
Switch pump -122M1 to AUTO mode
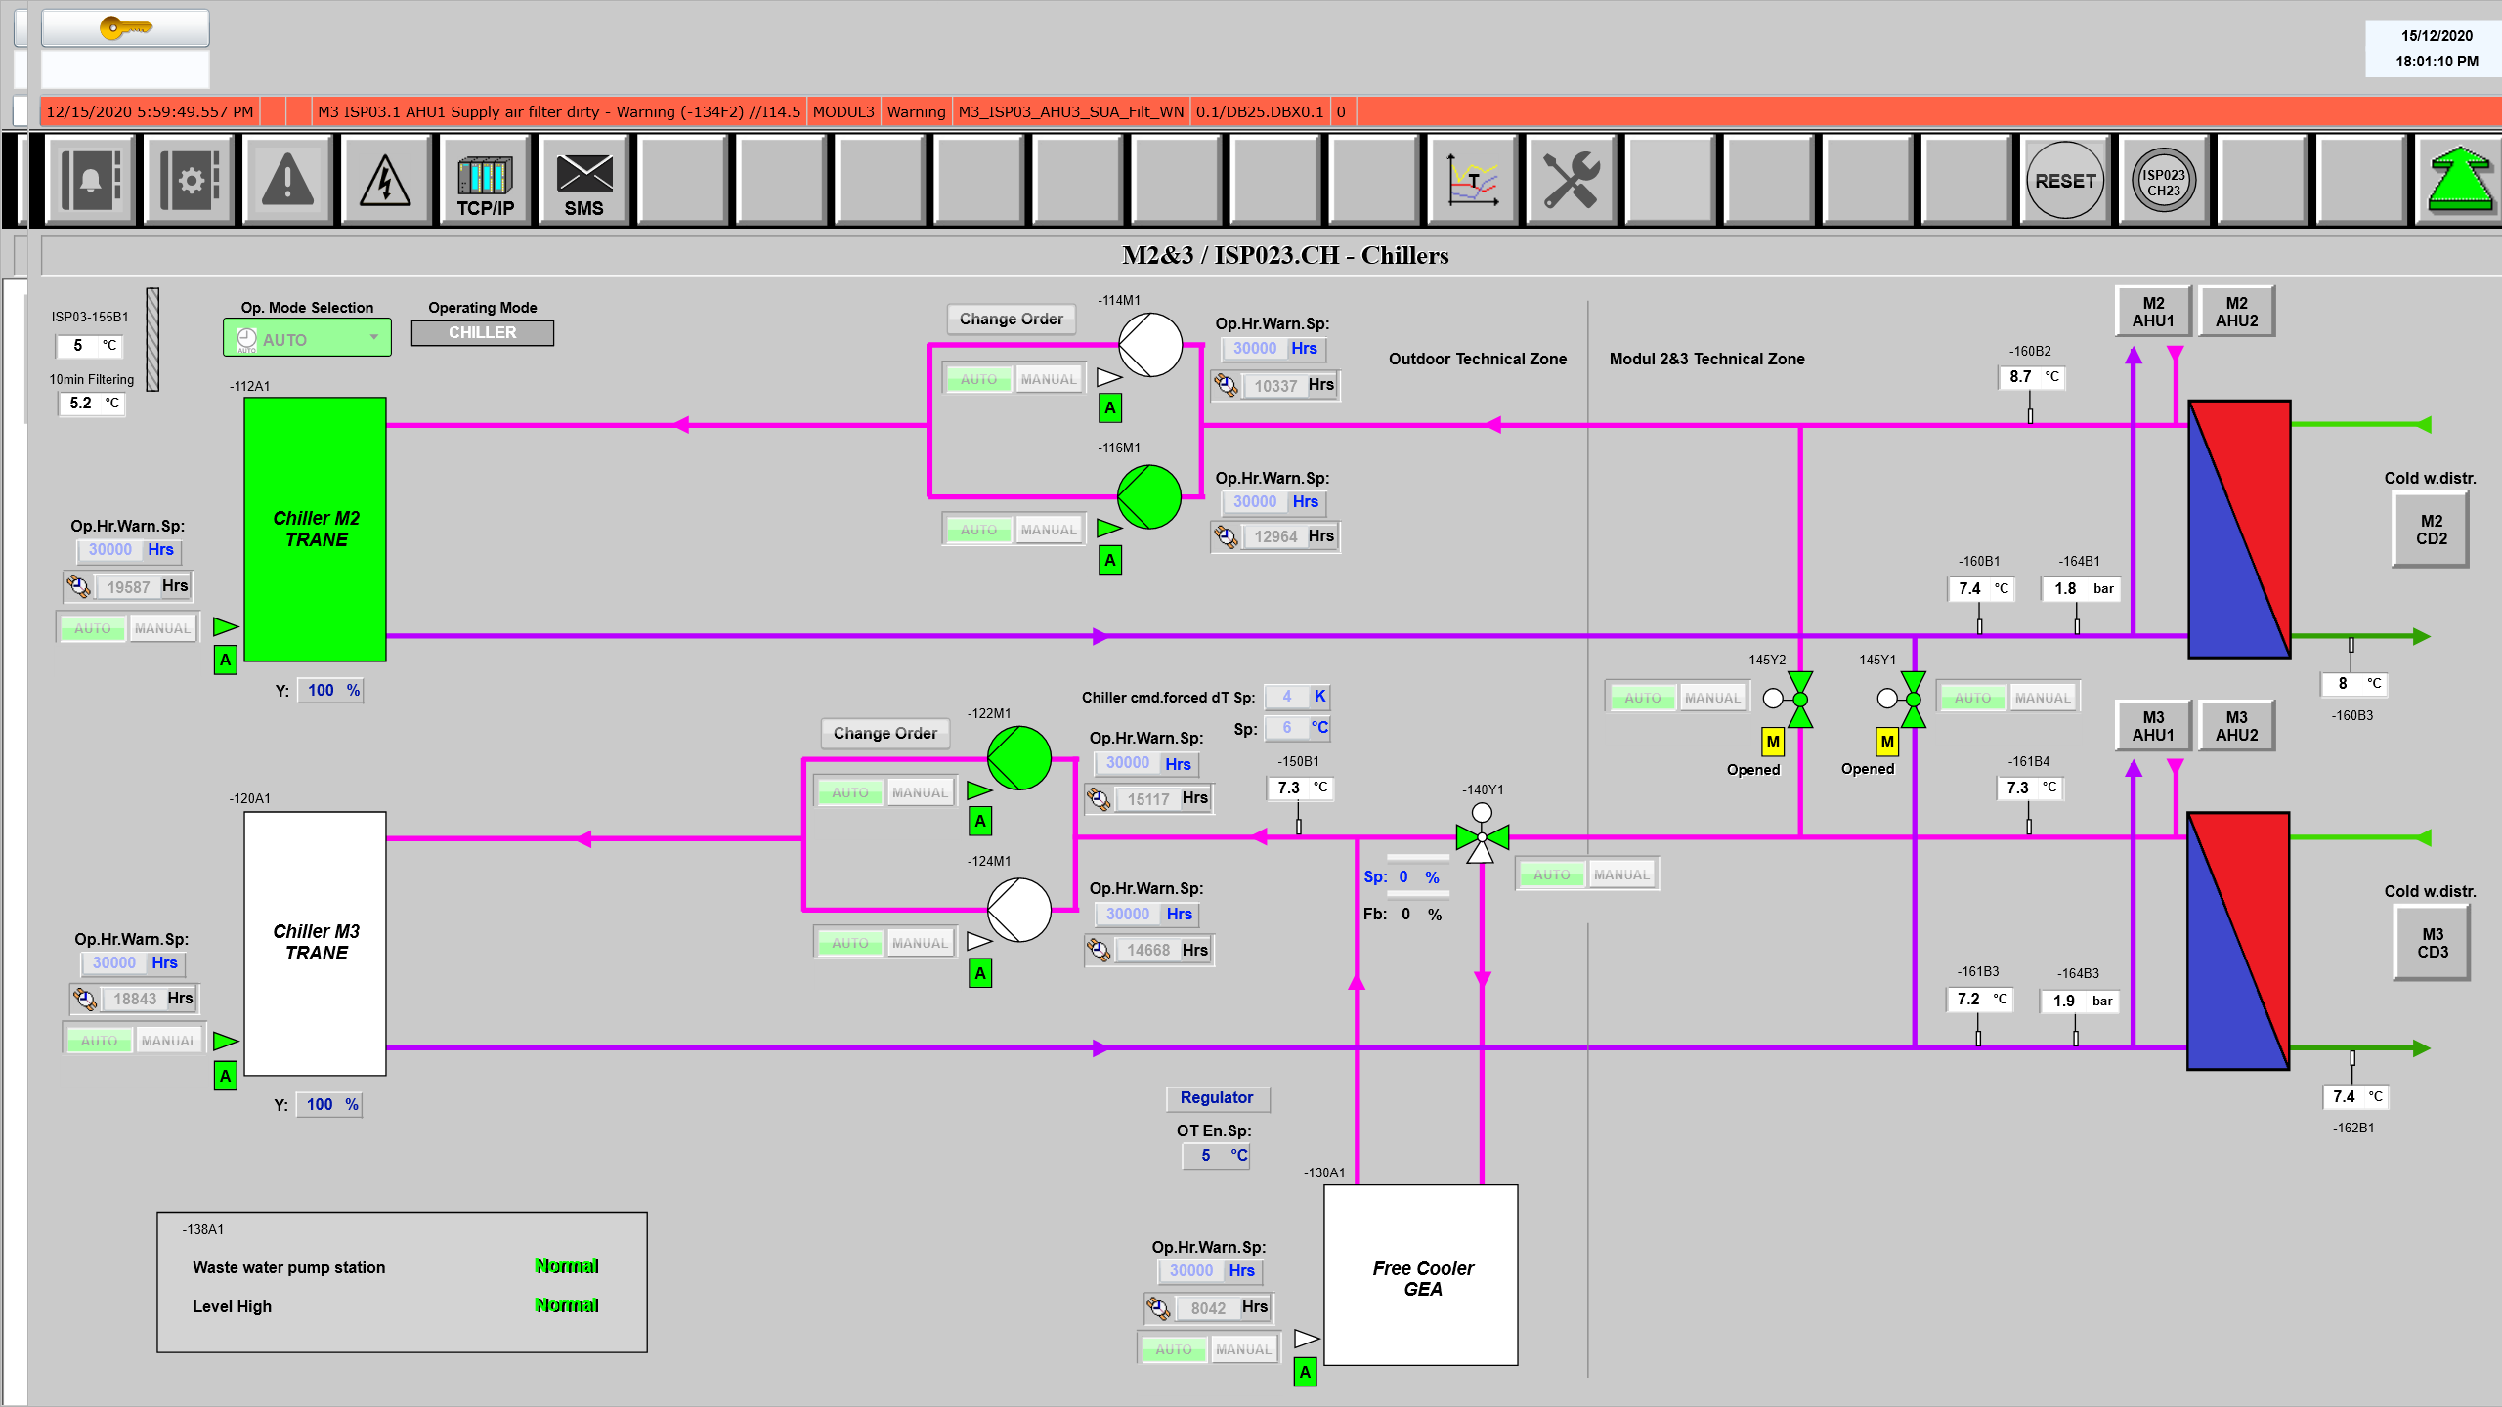pyautogui.click(x=850, y=792)
